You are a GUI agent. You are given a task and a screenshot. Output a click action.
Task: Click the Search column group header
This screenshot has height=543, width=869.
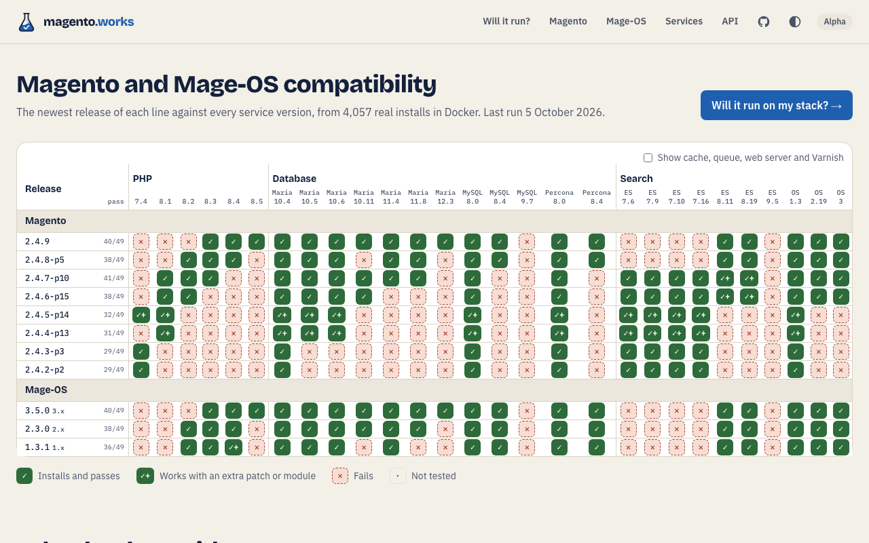636,179
